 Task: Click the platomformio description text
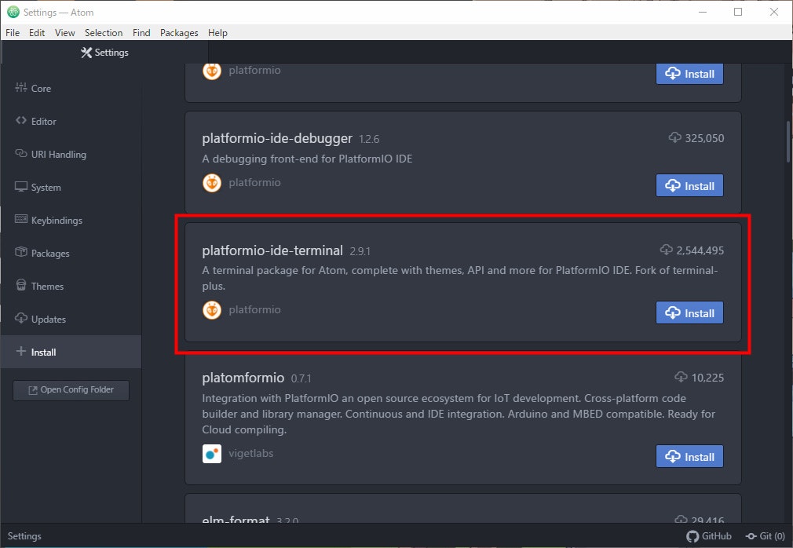tap(459, 414)
